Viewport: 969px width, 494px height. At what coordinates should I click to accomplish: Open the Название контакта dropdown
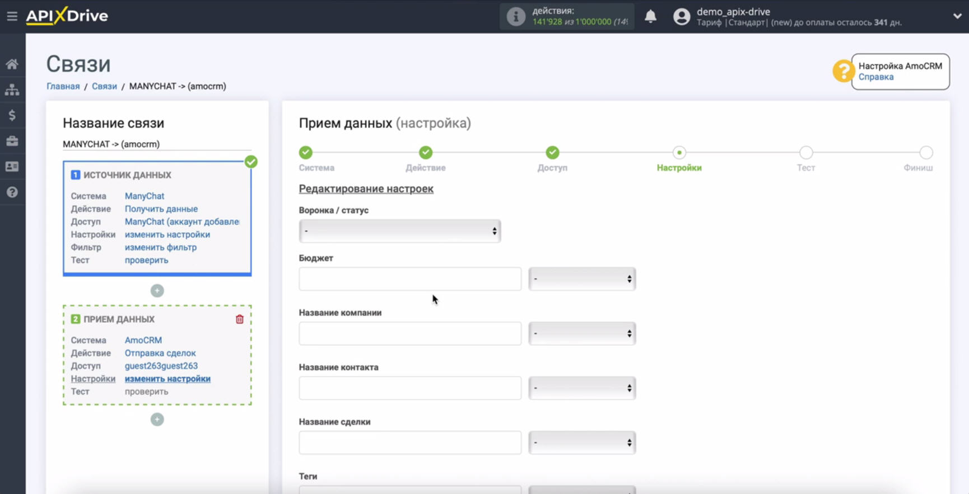582,388
